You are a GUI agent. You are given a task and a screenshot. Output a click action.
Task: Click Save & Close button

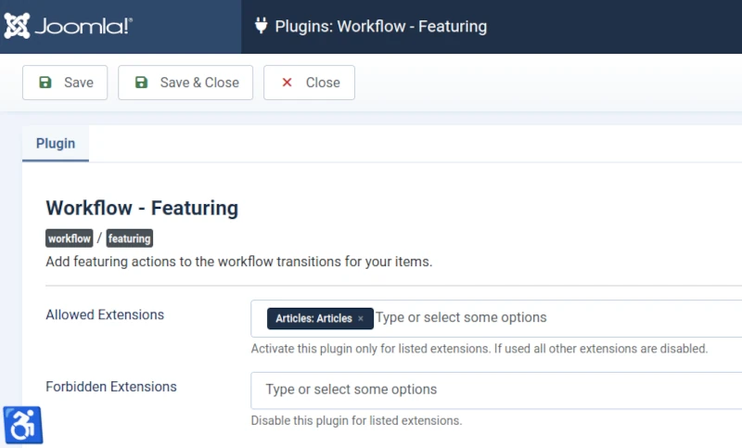coord(185,83)
